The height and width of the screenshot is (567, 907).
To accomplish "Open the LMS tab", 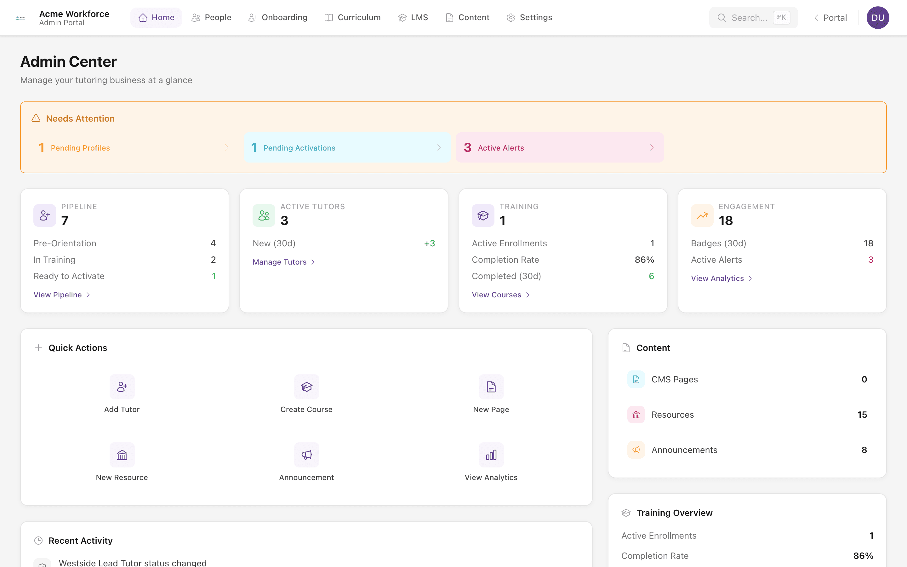I will coord(413,18).
